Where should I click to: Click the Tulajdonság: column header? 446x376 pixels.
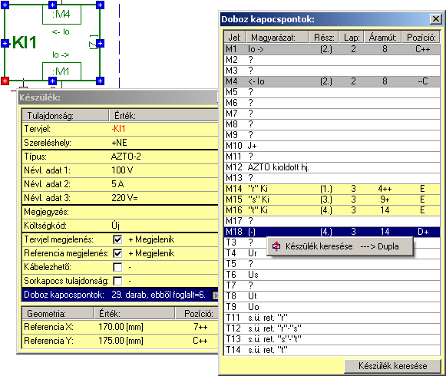(65, 115)
